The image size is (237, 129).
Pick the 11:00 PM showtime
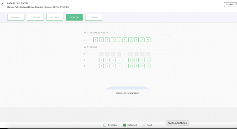[94, 17]
